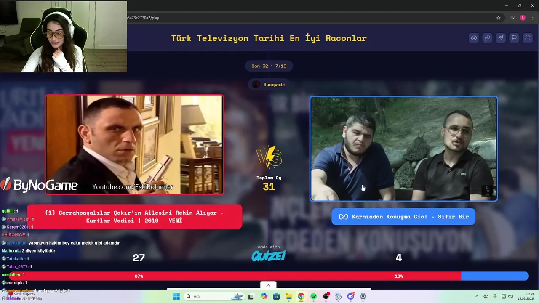Click the blue end of the vote bar

(495, 276)
